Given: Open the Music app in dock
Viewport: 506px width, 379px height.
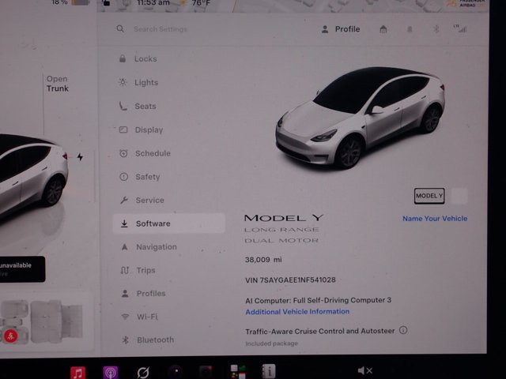Looking at the screenshot, I should [77, 373].
